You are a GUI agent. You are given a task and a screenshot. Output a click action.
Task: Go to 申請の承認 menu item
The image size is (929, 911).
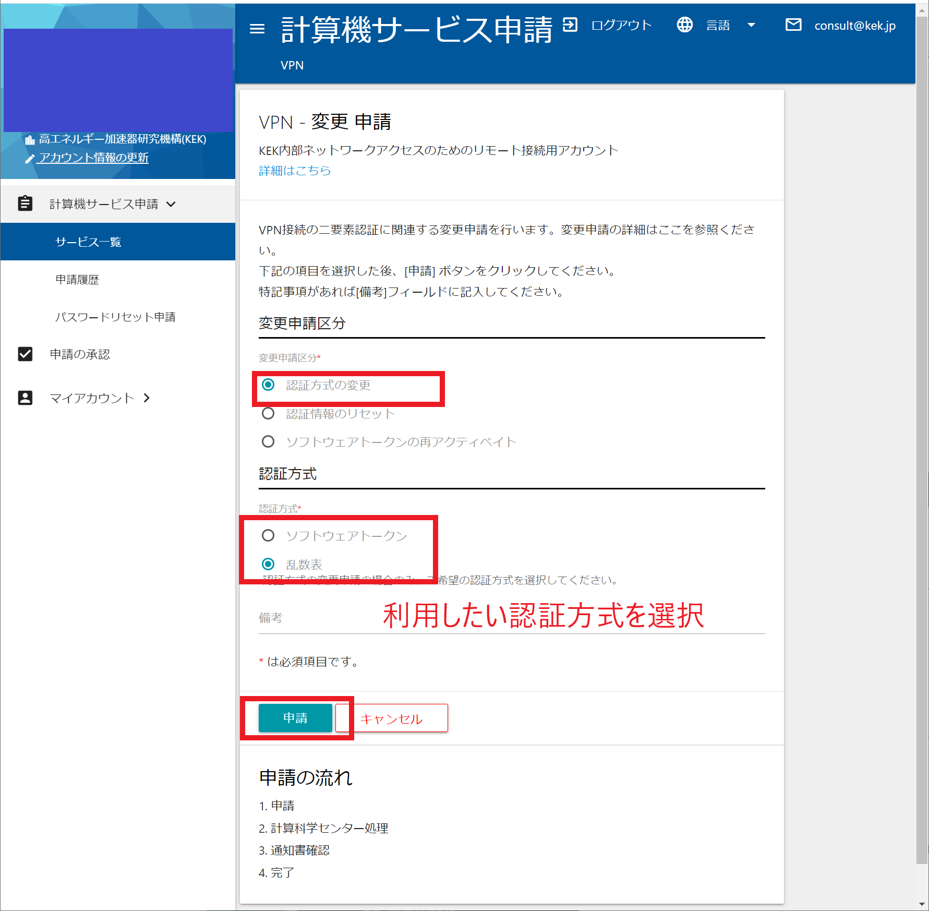[x=80, y=354]
